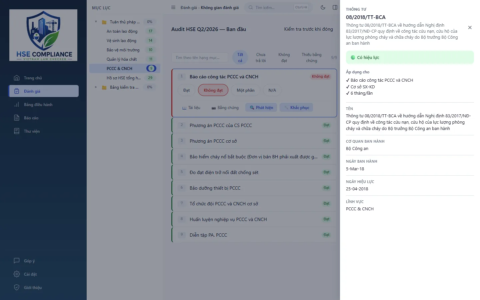Focus Tìm theo tên hạng mục field
The image size is (480, 300).
tap(200, 57)
